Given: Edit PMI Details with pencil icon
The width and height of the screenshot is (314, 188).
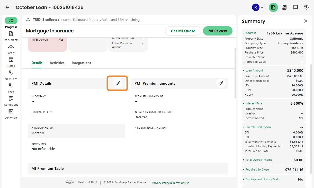Looking at the screenshot, I should (118, 83).
